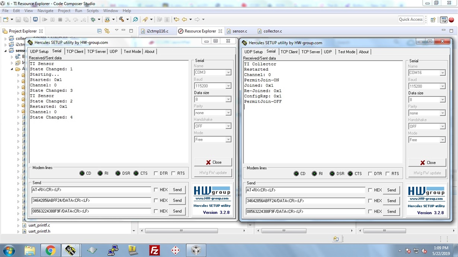Click the New project toolbar icon
Image resolution: width=458 pixels, height=257 pixels.
6,19
